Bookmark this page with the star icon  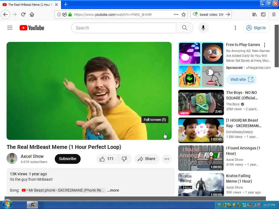184,15
